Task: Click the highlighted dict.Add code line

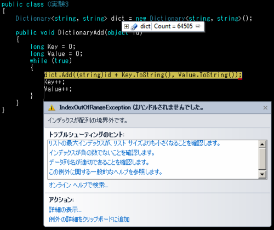Action: (143, 75)
